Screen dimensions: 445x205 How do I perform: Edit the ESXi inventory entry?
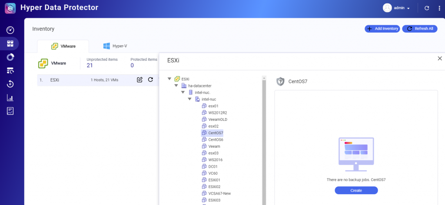pos(139,79)
